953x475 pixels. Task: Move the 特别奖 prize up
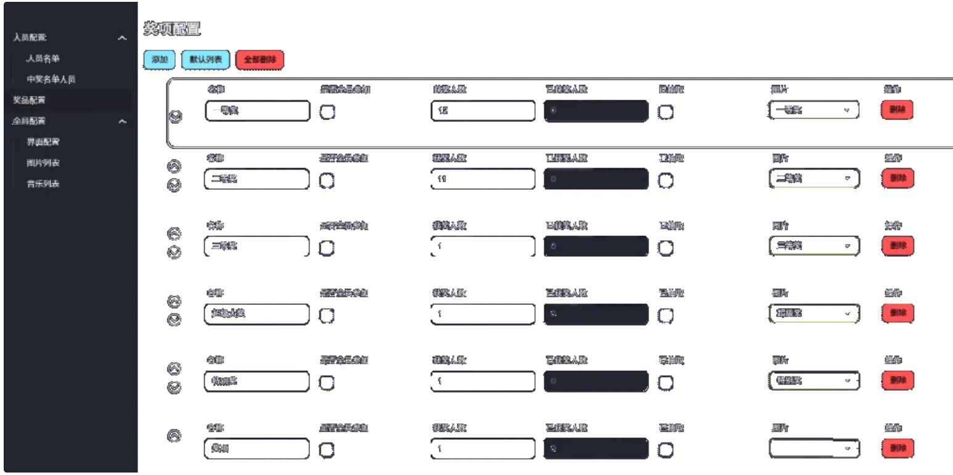point(174,368)
